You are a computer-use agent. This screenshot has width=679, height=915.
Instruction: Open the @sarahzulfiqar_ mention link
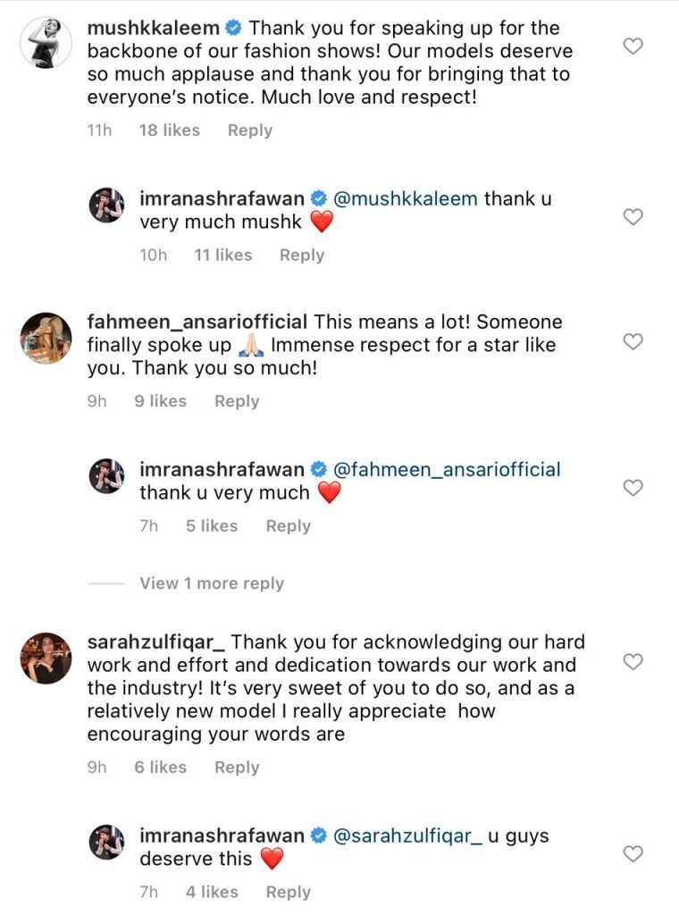407,836
